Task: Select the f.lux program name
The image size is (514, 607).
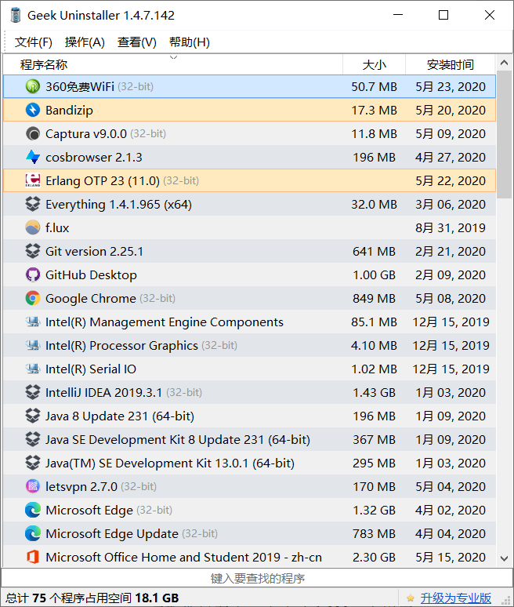Action: [x=57, y=227]
